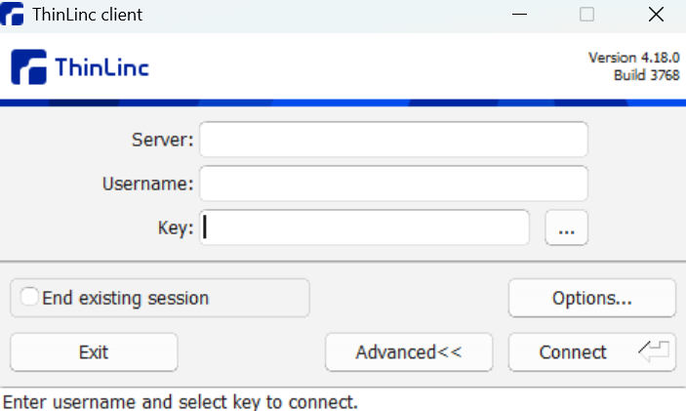Browse for a key file with ... button
Image resolution: width=686 pixels, height=411 pixels.
click(x=566, y=228)
